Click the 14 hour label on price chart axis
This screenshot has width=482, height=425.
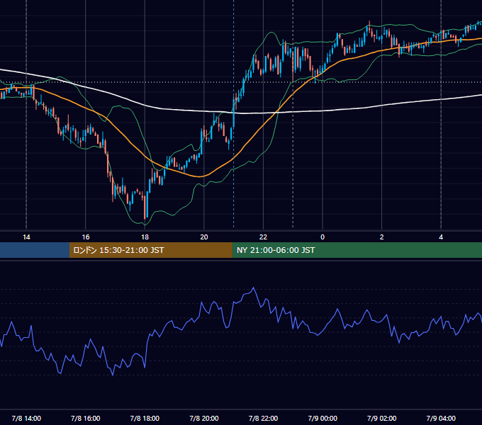click(26, 237)
